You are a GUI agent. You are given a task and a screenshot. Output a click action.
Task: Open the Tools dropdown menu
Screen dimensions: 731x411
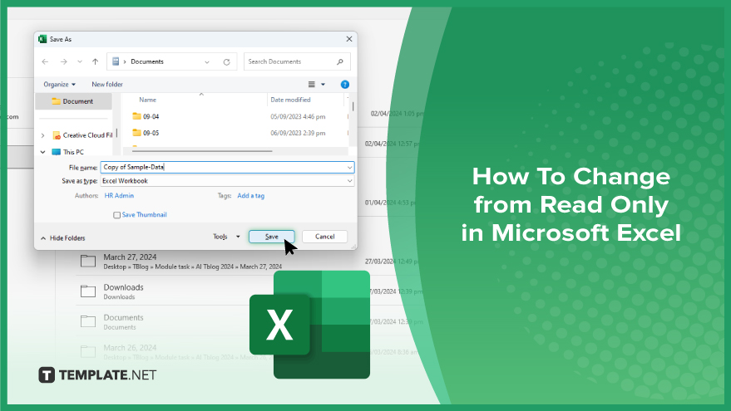[x=226, y=237]
